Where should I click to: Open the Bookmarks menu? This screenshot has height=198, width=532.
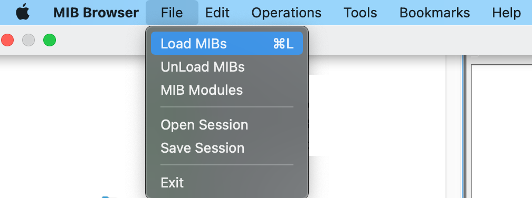(x=435, y=13)
